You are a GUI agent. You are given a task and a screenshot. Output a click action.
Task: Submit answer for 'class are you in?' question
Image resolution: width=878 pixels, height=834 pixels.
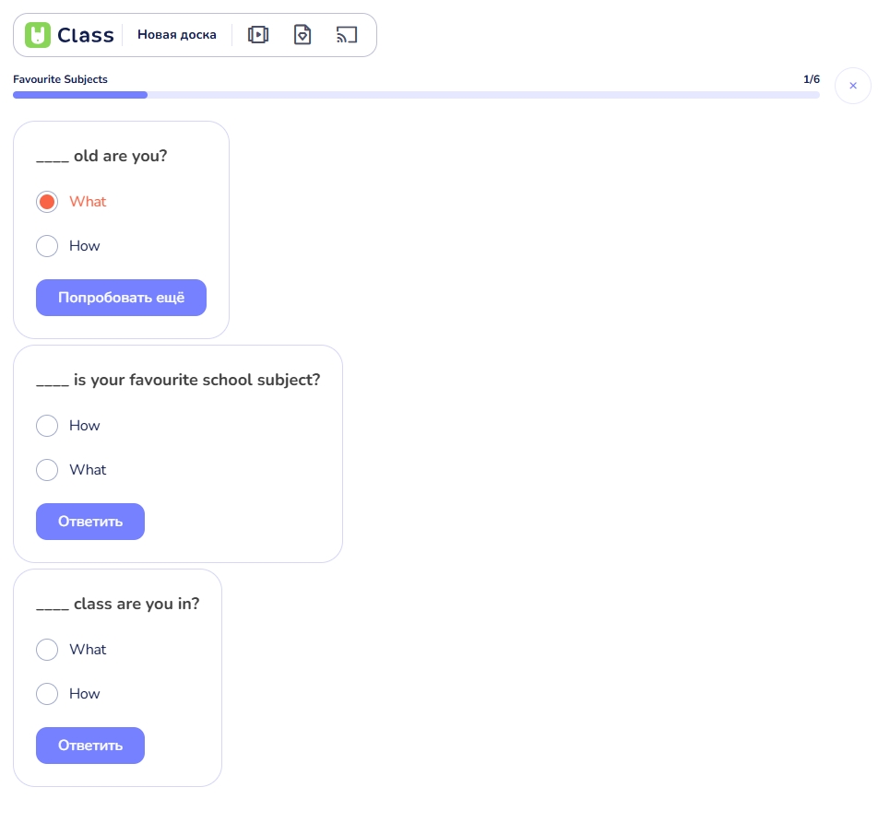point(90,746)
